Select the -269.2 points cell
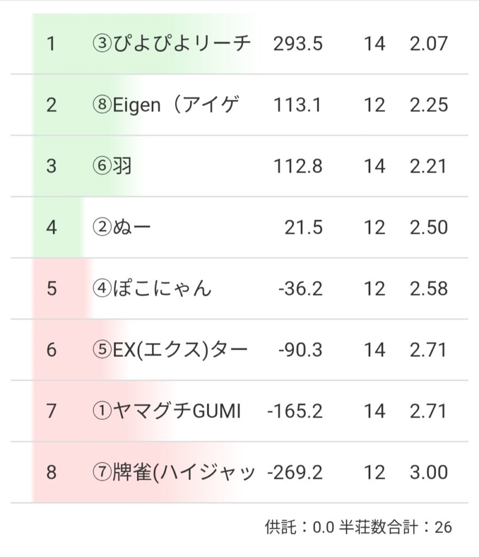This screenshot has width=479, height=557. pyautogui.click(x=295, y=472)
